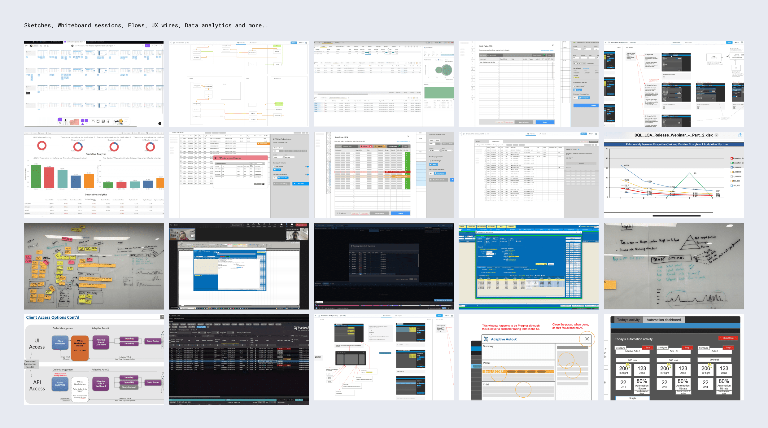Image resolution: width=768 pixels, height=428 pixels.
Task: Switch to Inspect tab in ProcessFlow
Action: coord(253,43)
